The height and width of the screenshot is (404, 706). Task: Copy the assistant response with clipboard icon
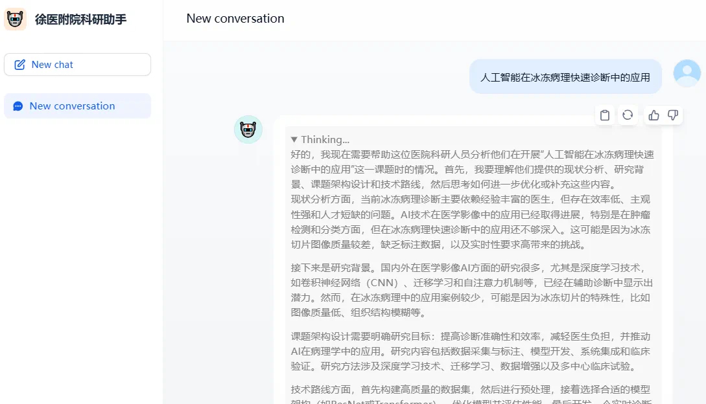(605, 115)
